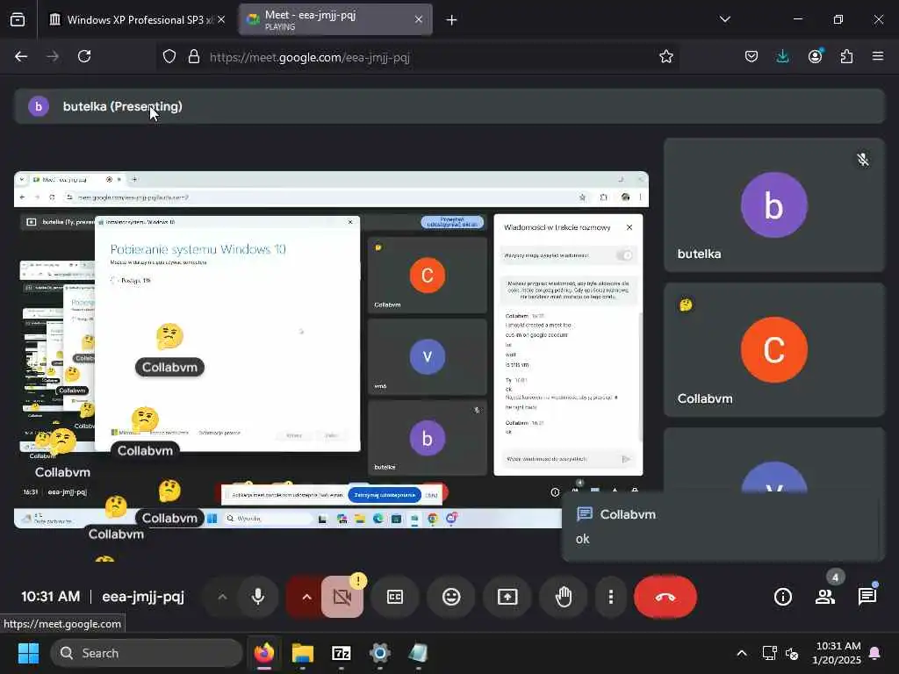Raise hand in the meeting

tap(564, 597)
